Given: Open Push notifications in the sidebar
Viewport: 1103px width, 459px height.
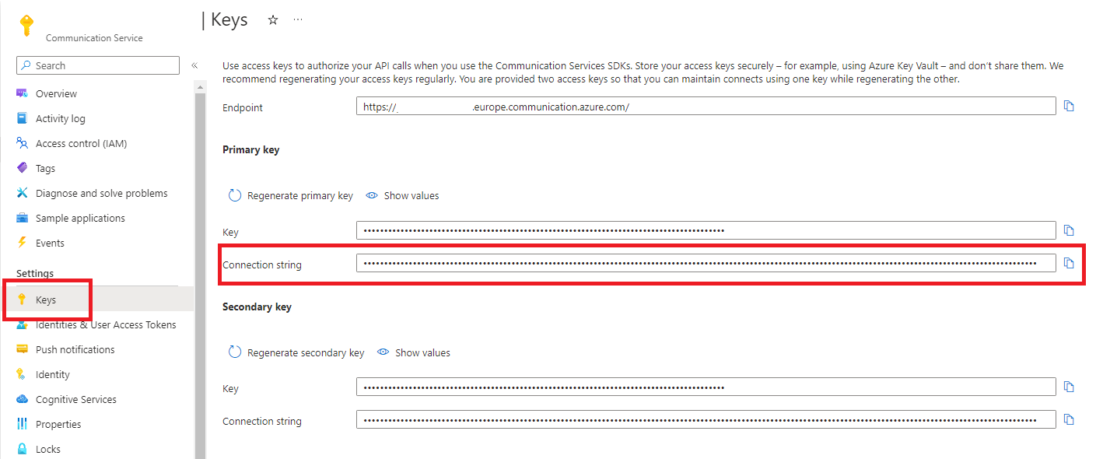Looking at the screenshot, I should pyautogui.click(x=75, y=350).
